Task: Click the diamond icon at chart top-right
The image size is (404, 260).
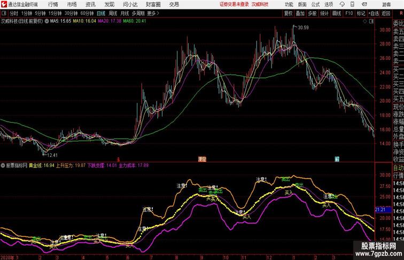Action: pyautogui.click(x=365, y=21)
